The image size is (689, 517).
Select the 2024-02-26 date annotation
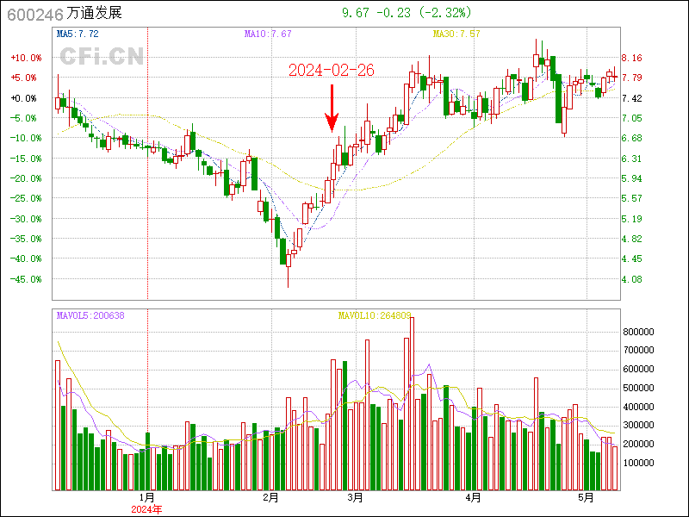tap(331, 71)
